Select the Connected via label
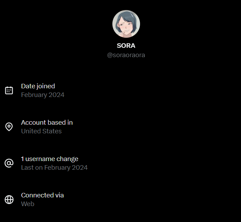Screen dimensions: 241x222 42,195
